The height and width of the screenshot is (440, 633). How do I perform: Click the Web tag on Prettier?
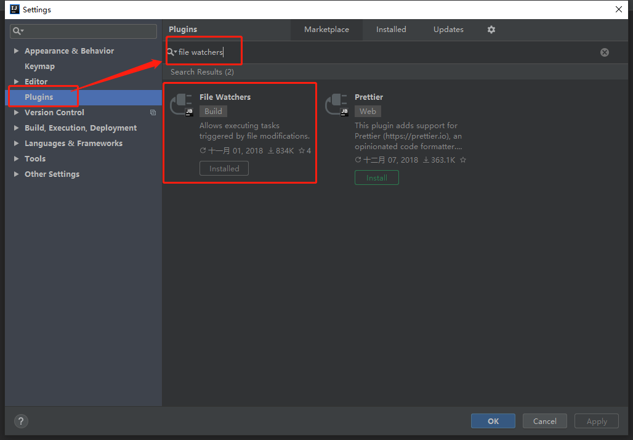point(368,111)
